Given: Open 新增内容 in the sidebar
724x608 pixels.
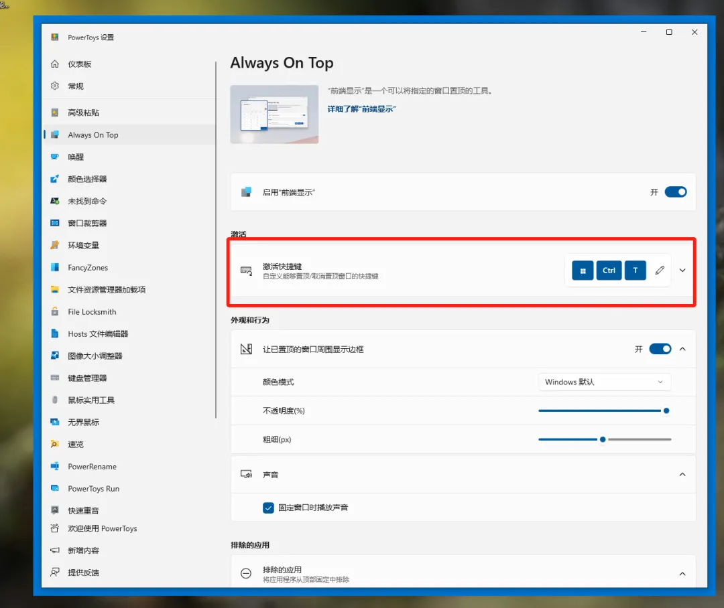Looking at the screenshot, I should 129,550.
